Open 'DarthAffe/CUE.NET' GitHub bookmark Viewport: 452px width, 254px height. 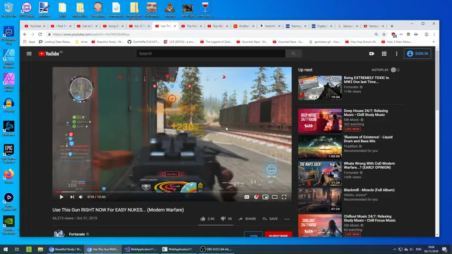point(144,42)
